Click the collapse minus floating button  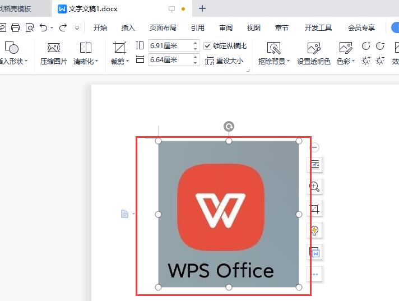[x=315, y=147]
